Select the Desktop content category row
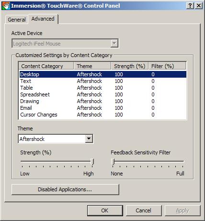 click(x=102, y=74)
